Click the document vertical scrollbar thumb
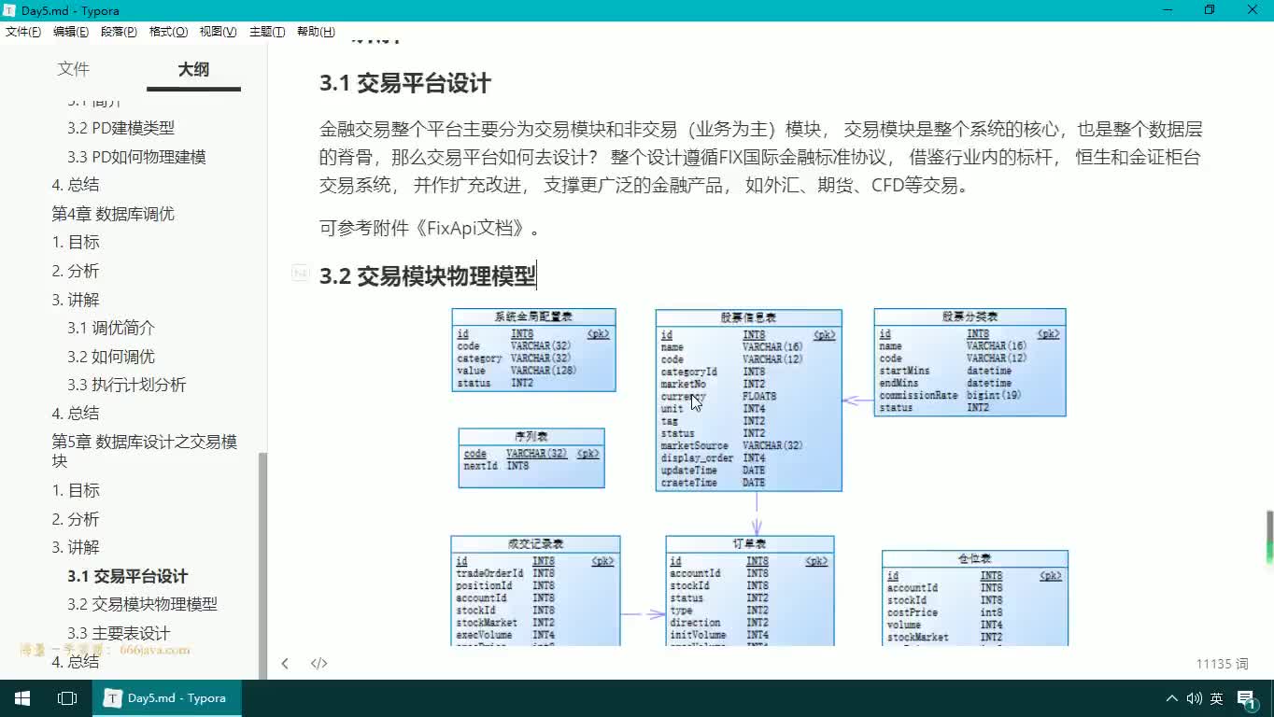 [x=1269, y=537]
